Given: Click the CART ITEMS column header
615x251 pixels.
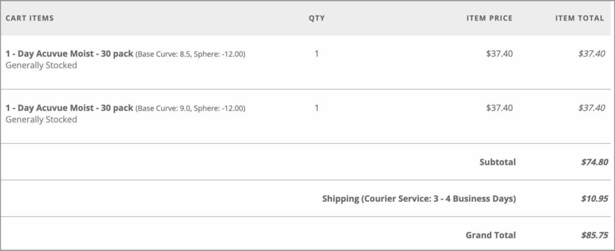Looking at the screenshot, I should [x=29, y=18].
